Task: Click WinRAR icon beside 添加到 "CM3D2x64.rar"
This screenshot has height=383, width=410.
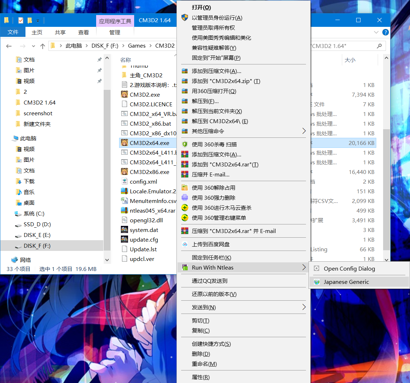Action: point(185,164)
